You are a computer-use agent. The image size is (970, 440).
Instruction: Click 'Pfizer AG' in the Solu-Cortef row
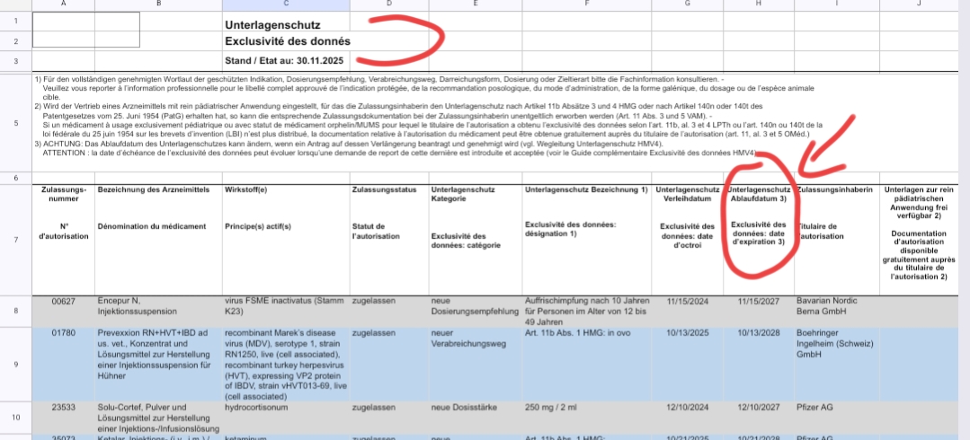coord(837,418)
